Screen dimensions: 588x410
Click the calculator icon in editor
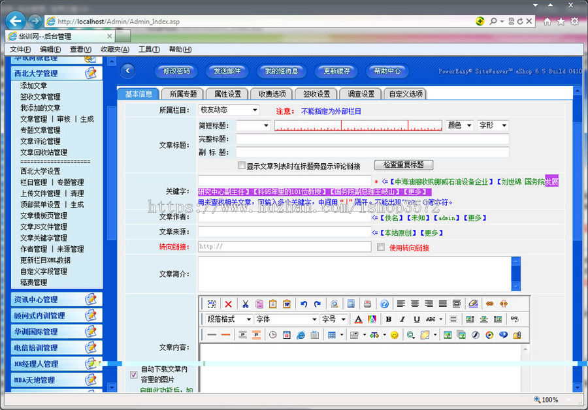351,304
